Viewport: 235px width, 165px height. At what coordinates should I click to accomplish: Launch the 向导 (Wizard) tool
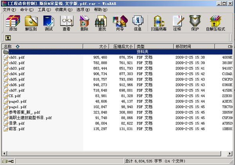coord(120,23)
